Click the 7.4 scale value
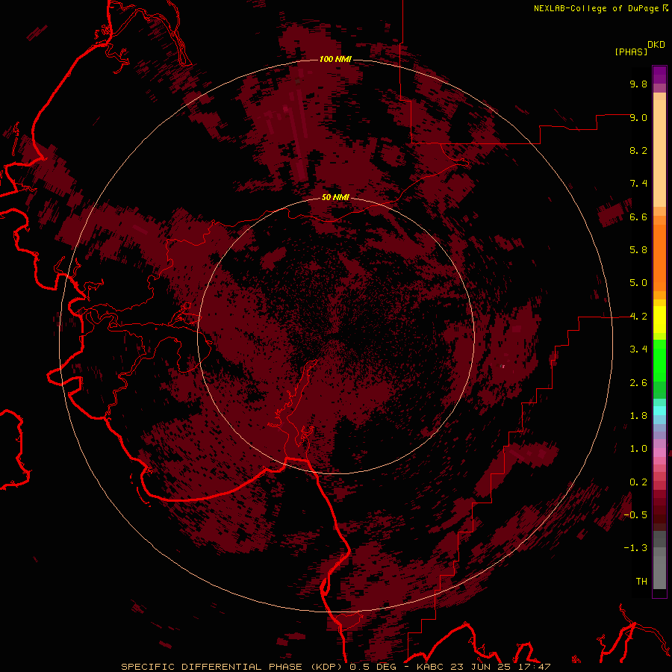The height and width of the screenshot is (672, 672). pos(638,184)
